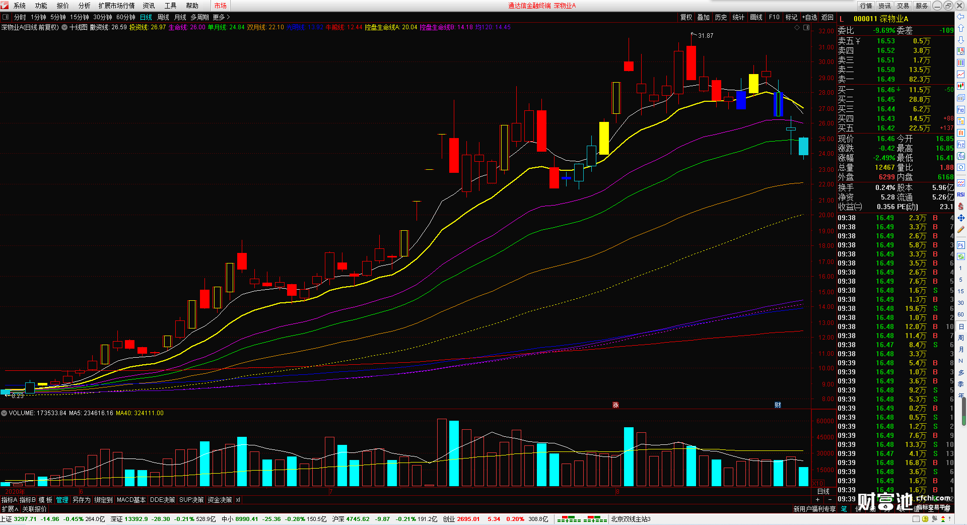Open the 分析 menu
This screenshot has width=967, height=525.
click(x=85, y=6)
